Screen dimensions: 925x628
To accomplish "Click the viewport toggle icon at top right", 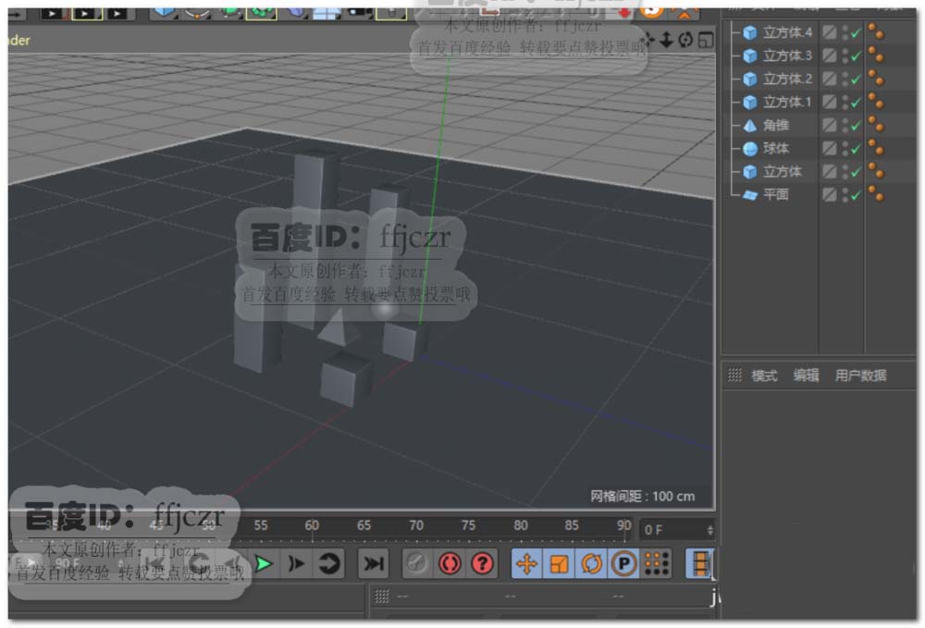I will click(706, 40).
